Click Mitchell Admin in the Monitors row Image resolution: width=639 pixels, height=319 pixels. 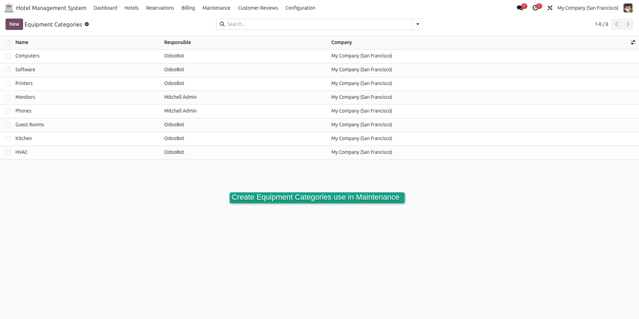[x=180, y=97]
